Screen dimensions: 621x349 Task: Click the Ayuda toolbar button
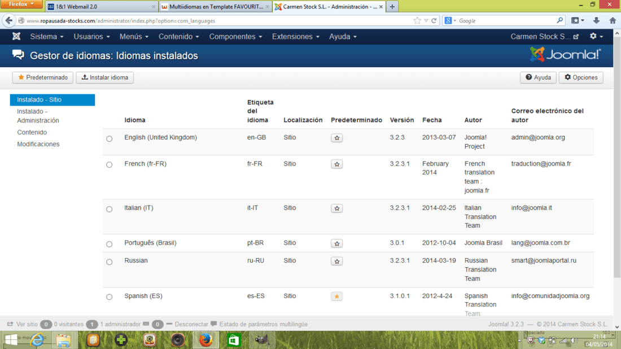click(x=538, y=77)
